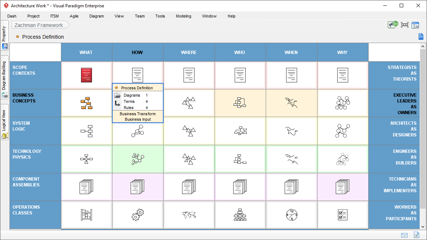Click the Business Transform link in the popup
This screenshot has height=240, width=427.
(x=138, y=114)
